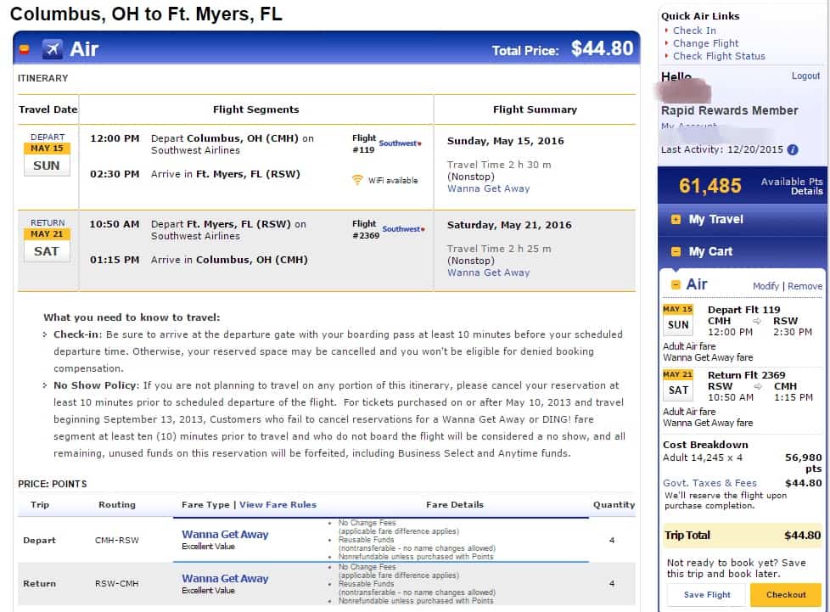Open Available Pts Details link
Image resolution: width=830 pixels, height=612 pixels.
[x=807, y=191]
